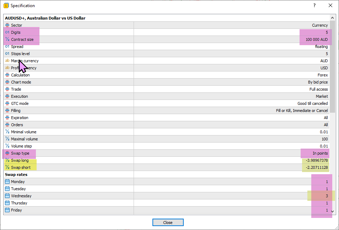This screenshot has height=230, width=339.
Task: Select the Swap short row label
Action: tap(21, 167)
